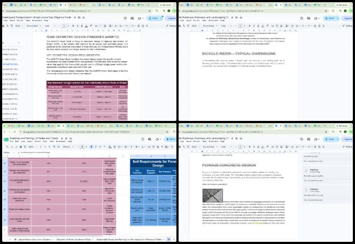Viewport: 355px width, 244px height.
Task: Click the porous concrete image in bottom-right document
Action: click(212, 195)
